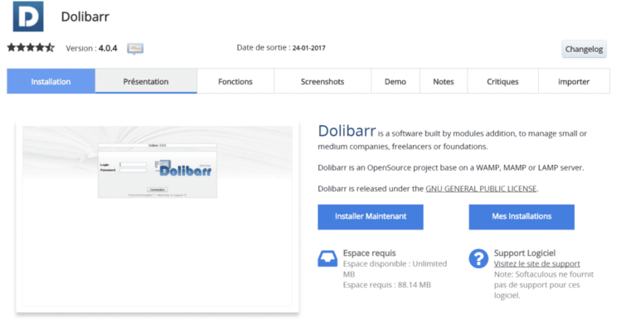621x328 pixels.
Task: Switch to the Présentation tab
Action: pyautogui.click(x=146, y=81)
